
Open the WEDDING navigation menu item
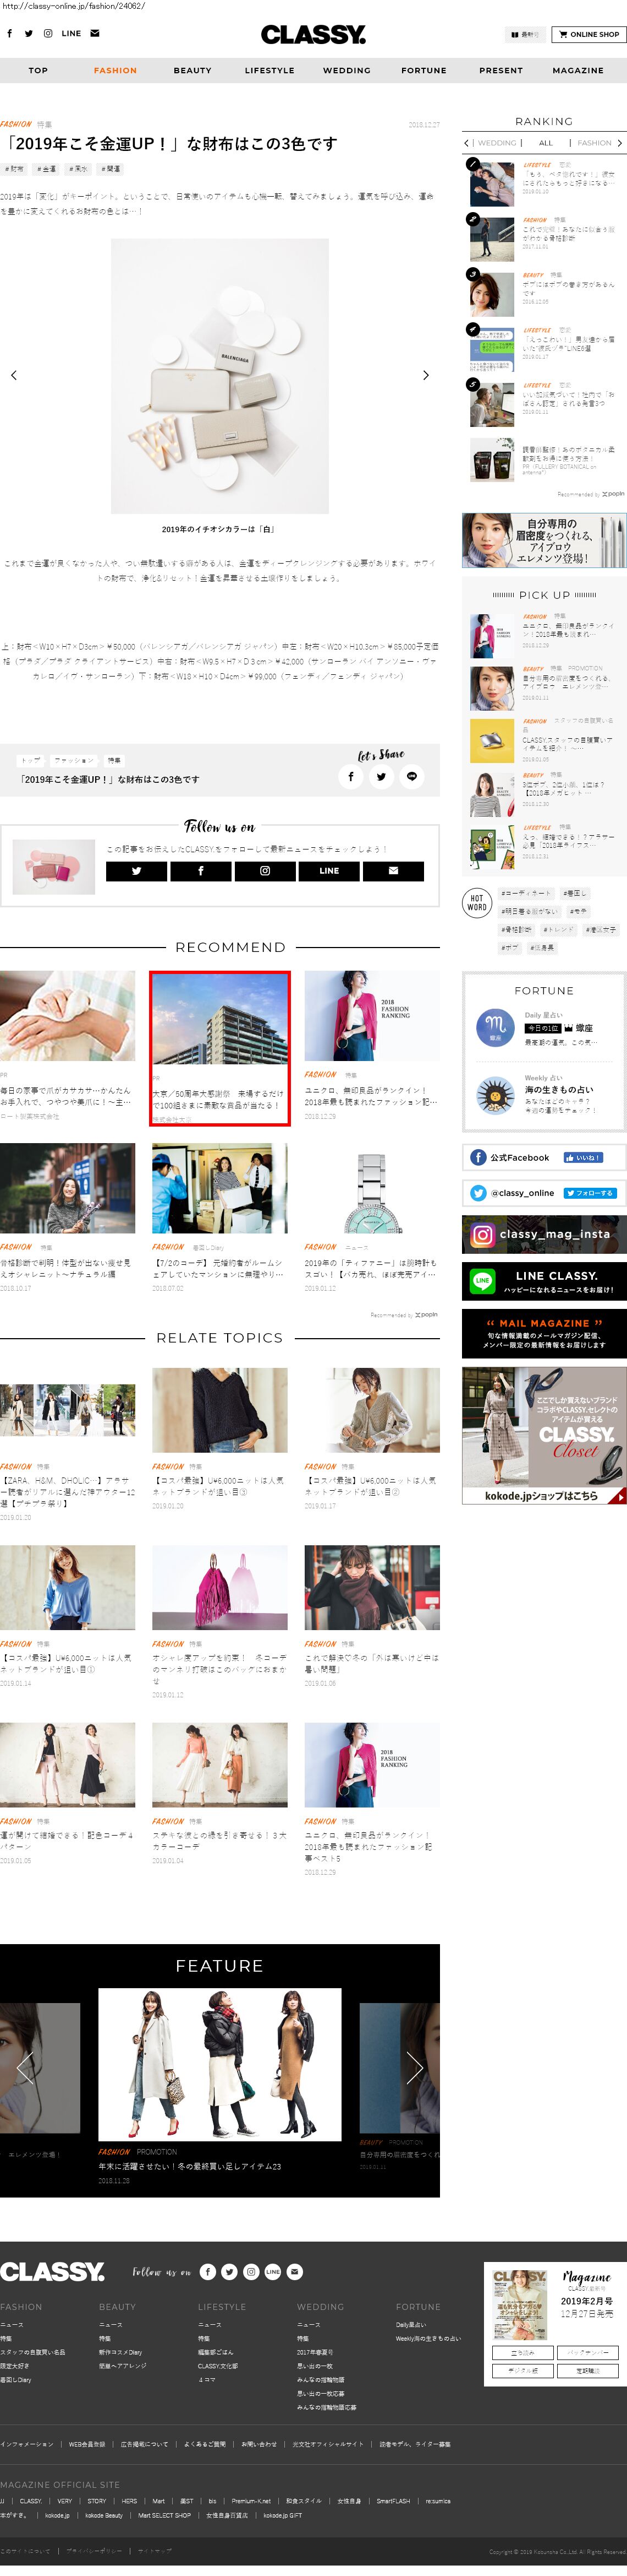click(346, 71)
